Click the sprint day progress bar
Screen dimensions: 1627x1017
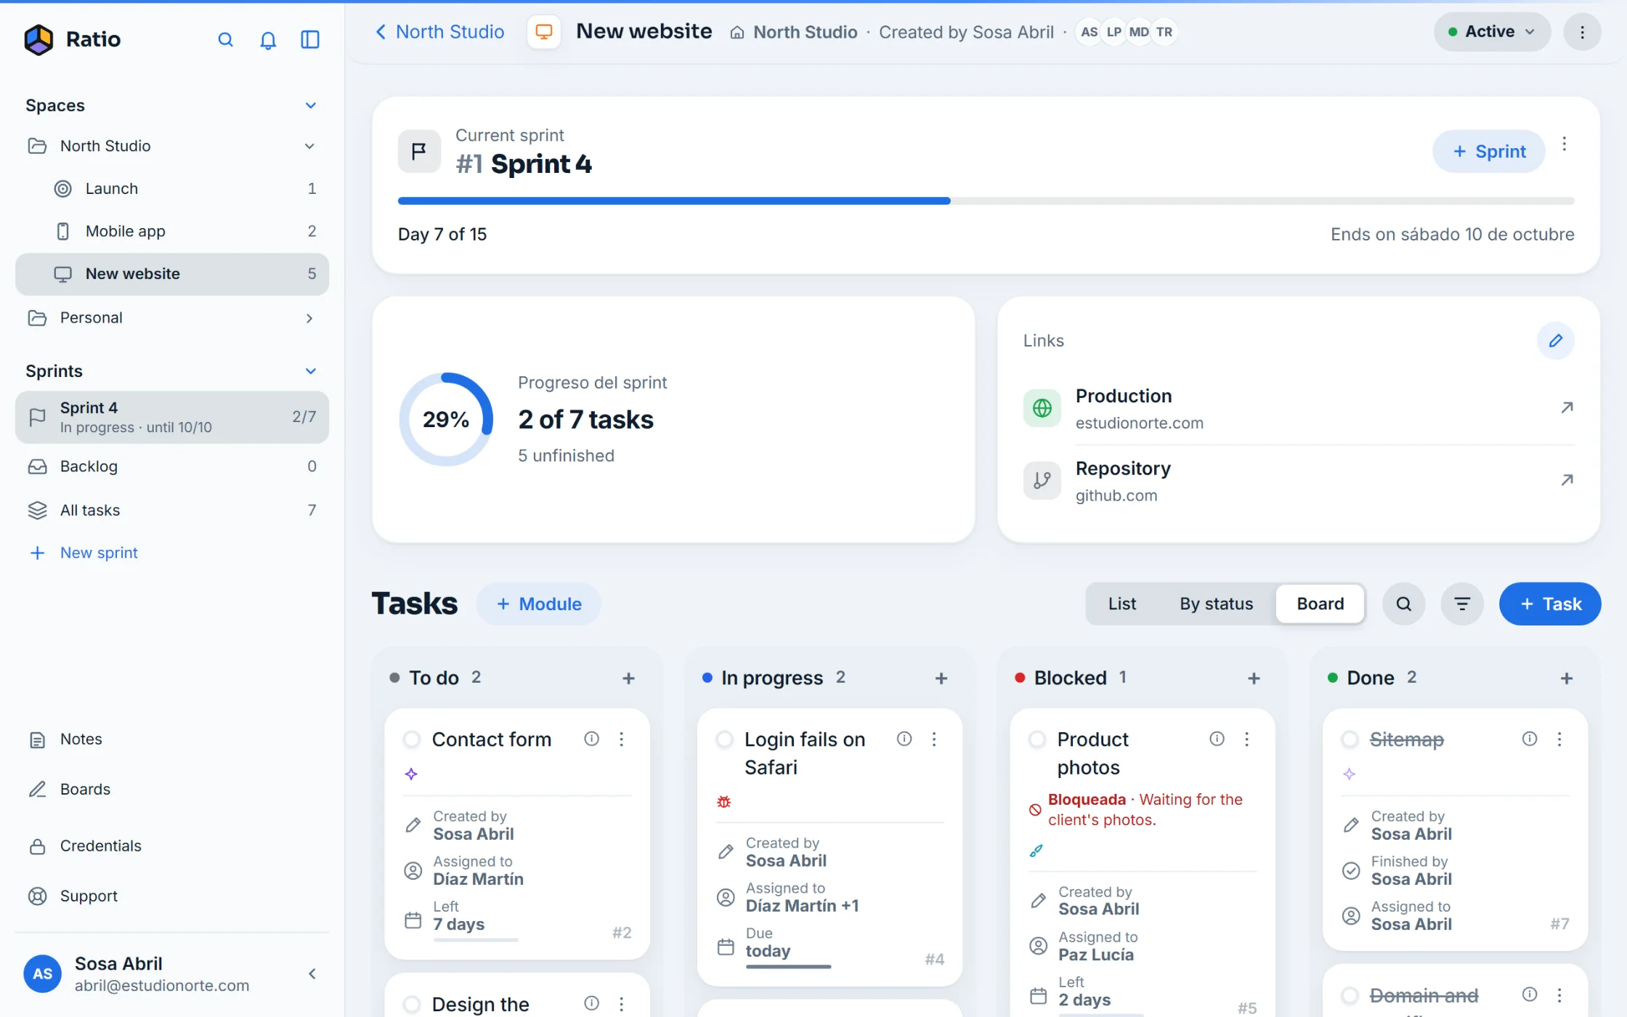click(x=986, y=200)
